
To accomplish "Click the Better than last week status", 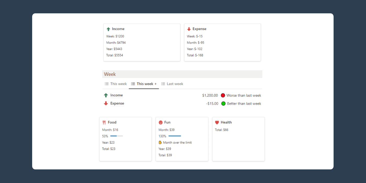I will [244, 104].
